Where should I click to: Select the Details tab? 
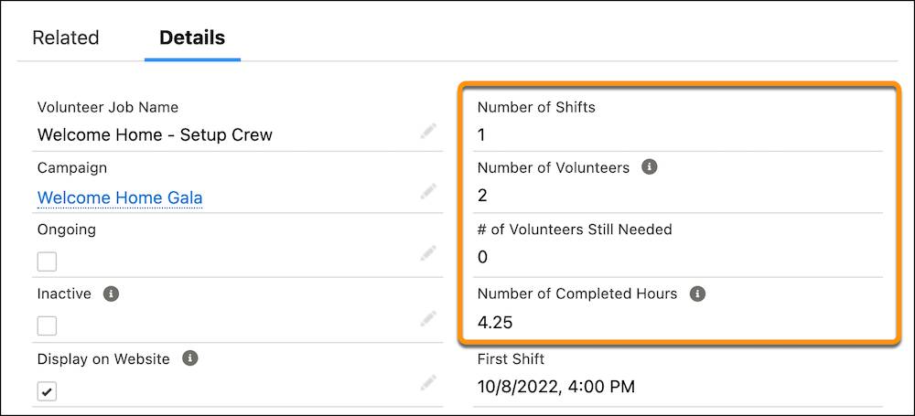[x=192, y=38]
